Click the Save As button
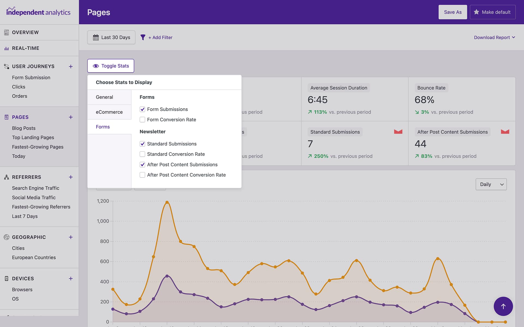This screenshot has height=327, width=524. pyautogui.click(x=453, y=12)
